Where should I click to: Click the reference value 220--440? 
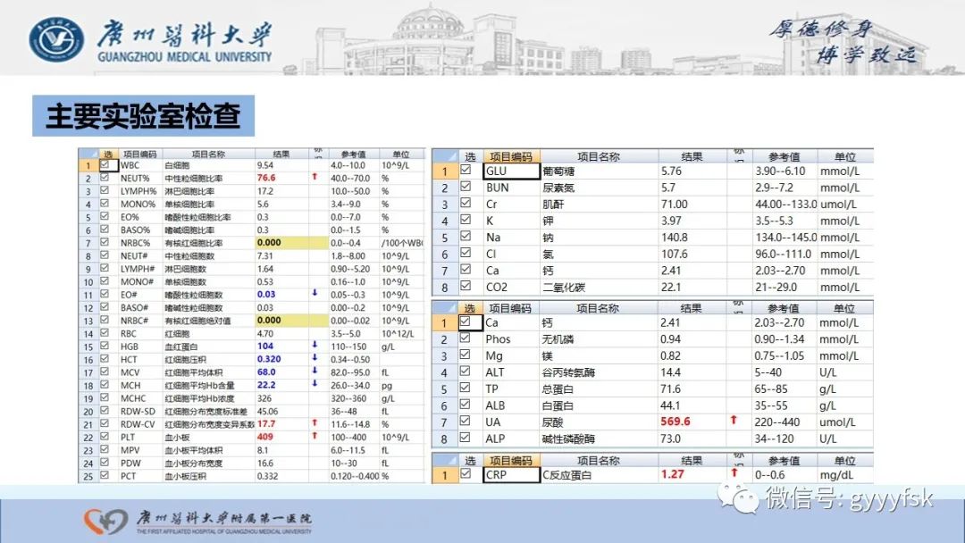pyautogui.click(x=776, y=422)
